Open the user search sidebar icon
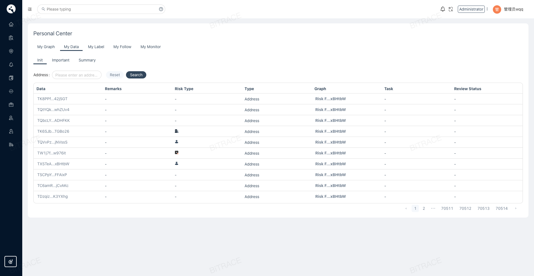This screenshot has height=276, width=534. pyautogui.click(x=11, y=118)
